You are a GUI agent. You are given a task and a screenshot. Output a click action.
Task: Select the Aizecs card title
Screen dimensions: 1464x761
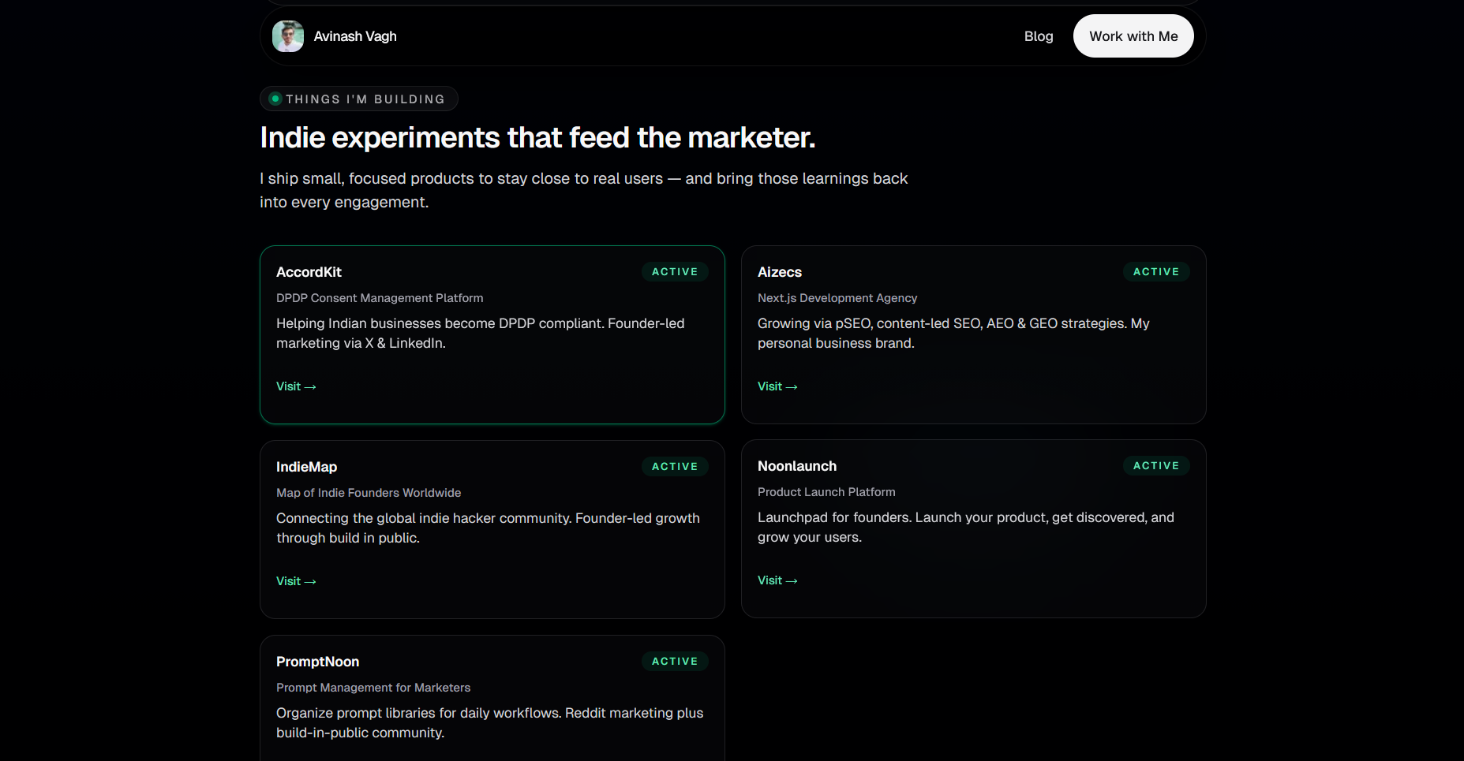(x=779, y=272)
